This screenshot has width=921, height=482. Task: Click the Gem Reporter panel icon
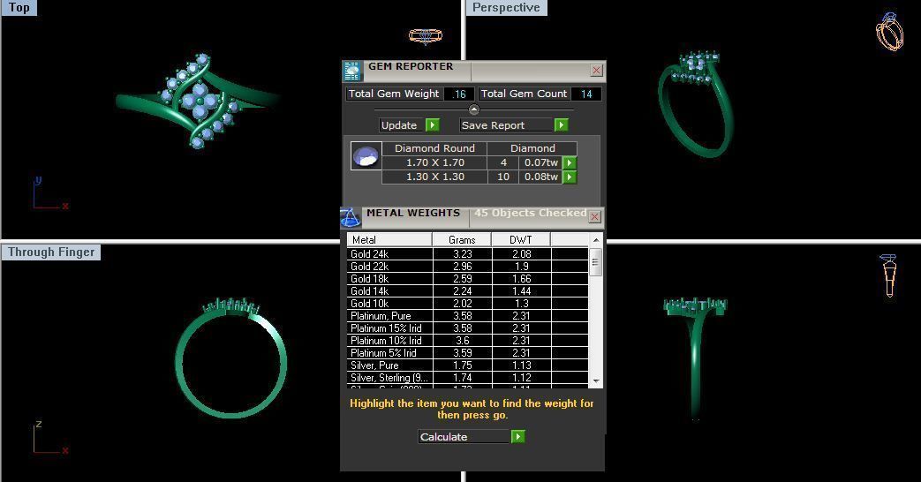coord(352,71)
